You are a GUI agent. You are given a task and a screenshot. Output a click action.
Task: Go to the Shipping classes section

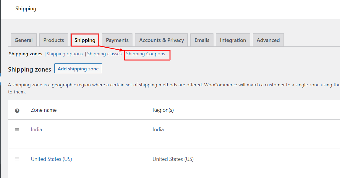pyautogui.click(x=104, y=54)
